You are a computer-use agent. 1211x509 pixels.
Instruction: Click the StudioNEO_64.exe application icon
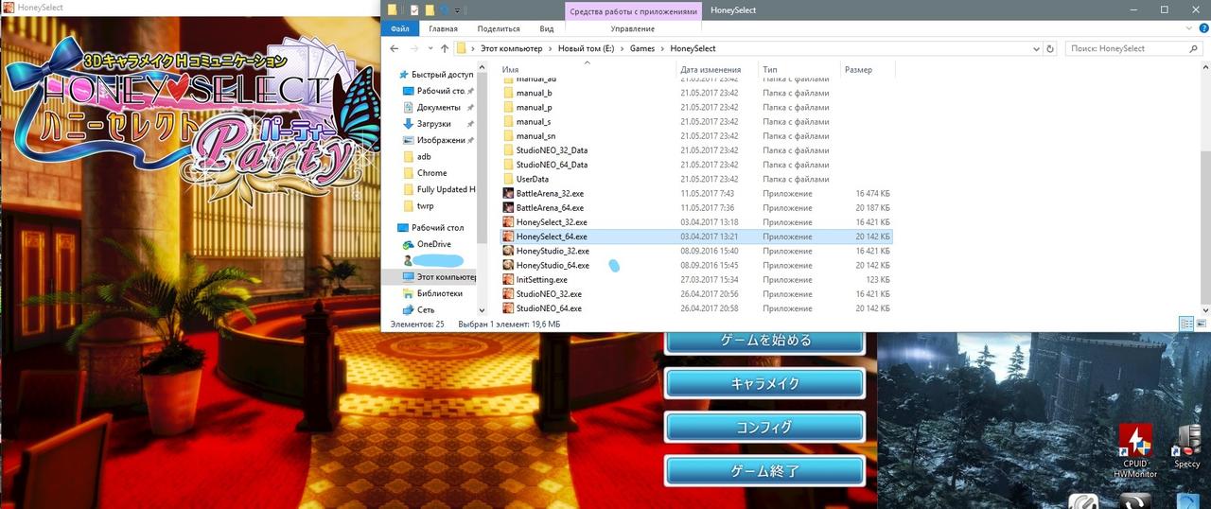(x=508, y=308)
